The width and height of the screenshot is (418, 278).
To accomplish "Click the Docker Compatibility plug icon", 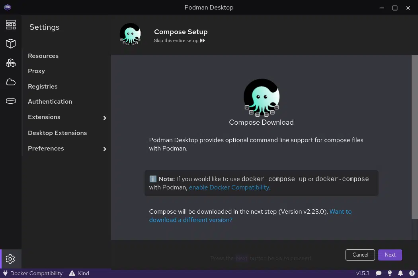I will pyautogui.click(x=5, y=273).
